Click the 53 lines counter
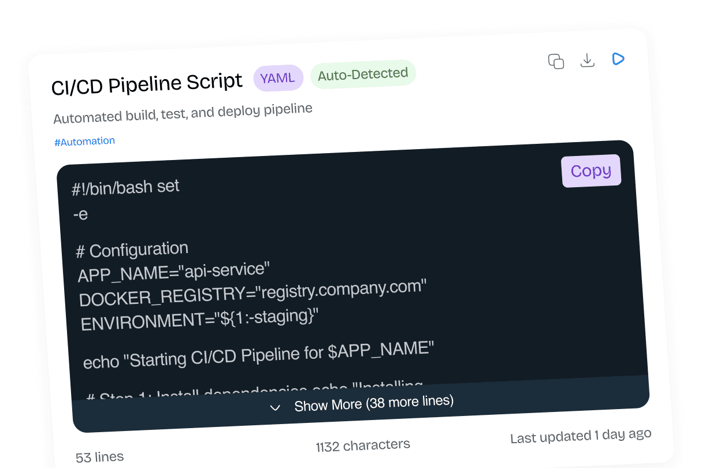Screen dimensions: 702x468 99,458
